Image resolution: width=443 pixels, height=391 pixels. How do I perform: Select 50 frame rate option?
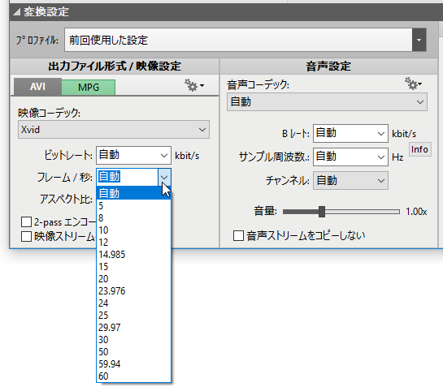click(133, 352)
